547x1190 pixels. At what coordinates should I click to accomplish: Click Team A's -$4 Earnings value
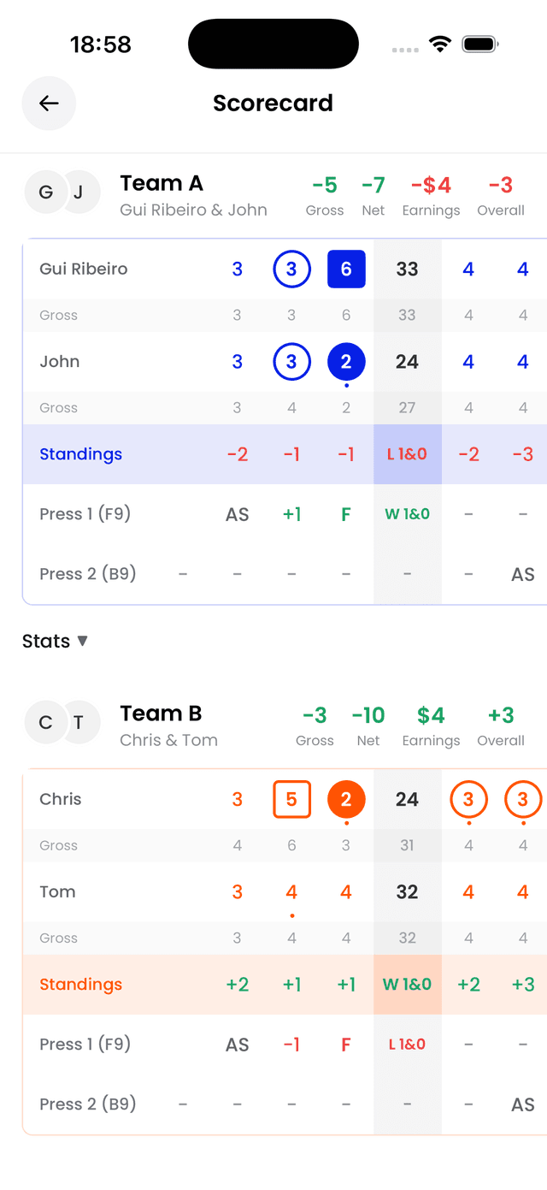pyautogui.click(x=431, y=185)
